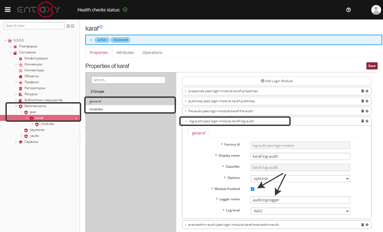Open the Log level dropdown showing INFO
The image size is (383, 232).
(x=300, y=211)
